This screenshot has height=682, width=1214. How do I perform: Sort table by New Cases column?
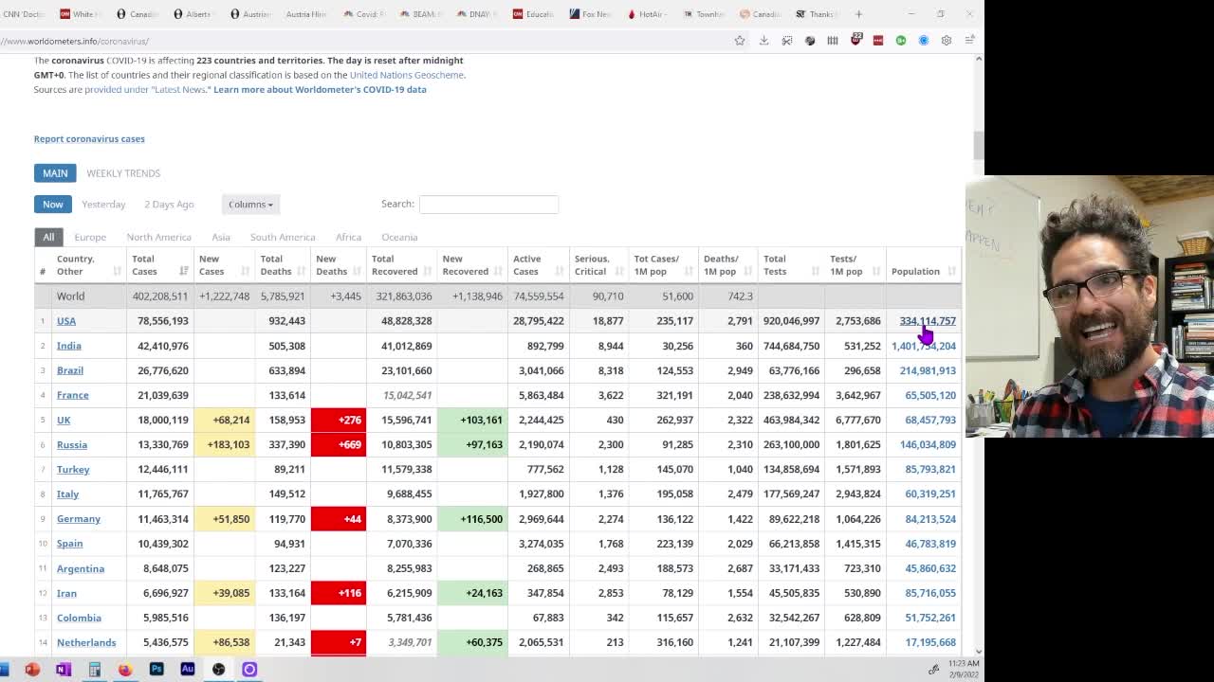click(225, 265)
